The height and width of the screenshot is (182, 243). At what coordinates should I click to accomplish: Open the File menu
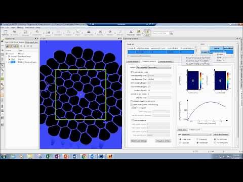[2, 28]
